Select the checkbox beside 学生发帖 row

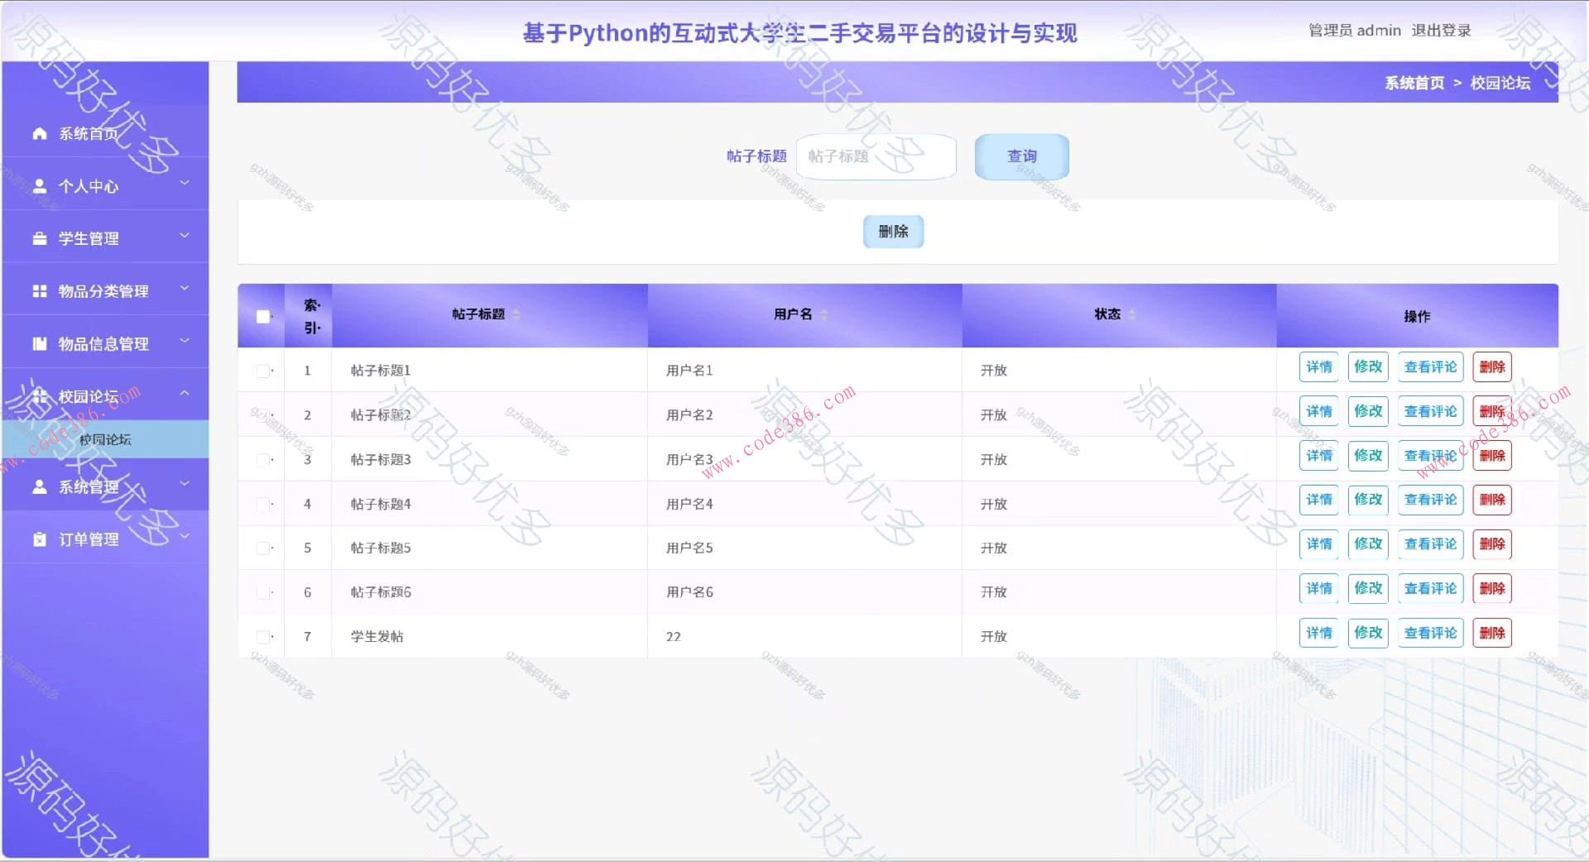tap(263, 636)
